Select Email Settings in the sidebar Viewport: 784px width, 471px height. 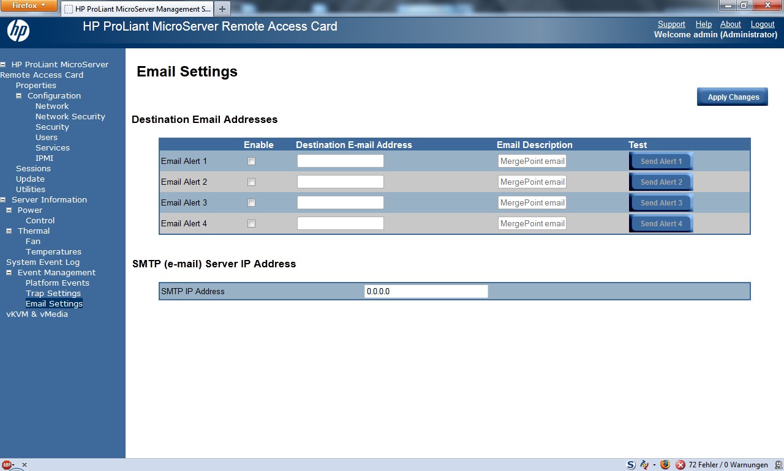tap(54, 303)
